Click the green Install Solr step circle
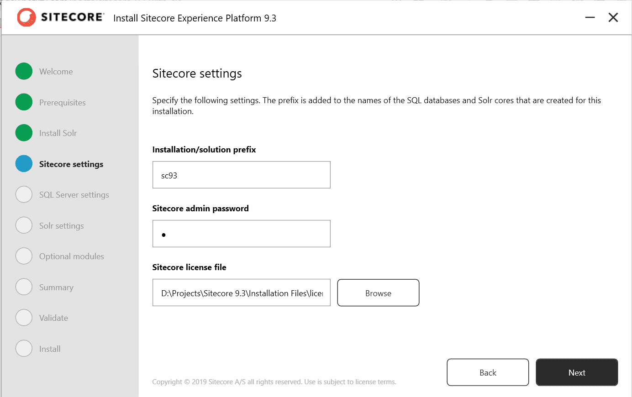Screen dimensions: 632x397 pos(24,133)
